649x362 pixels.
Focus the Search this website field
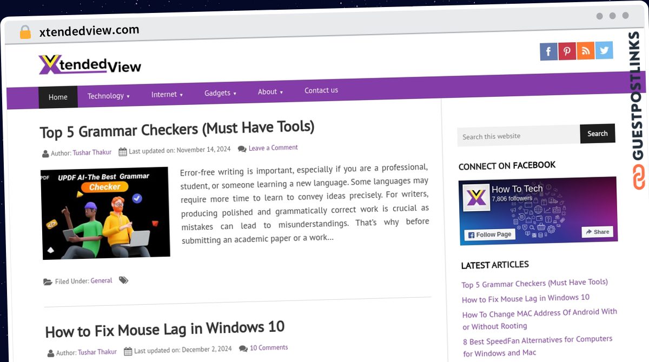(519, 136)
